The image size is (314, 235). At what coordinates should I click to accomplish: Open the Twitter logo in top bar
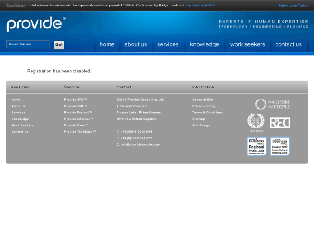(16, 6)
